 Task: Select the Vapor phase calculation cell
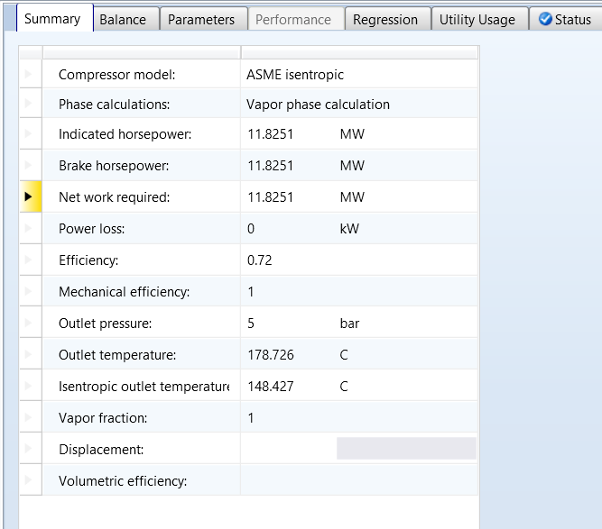[318, 105]
